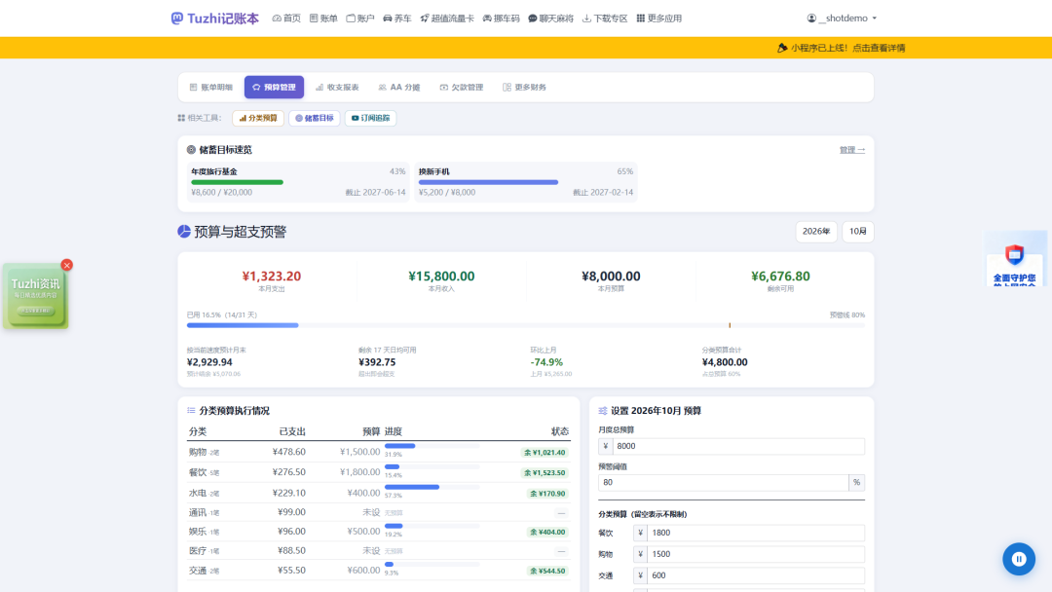Open the AA 分摊 tab
This screenshot has width=1052, height=592.
[399, 88]
